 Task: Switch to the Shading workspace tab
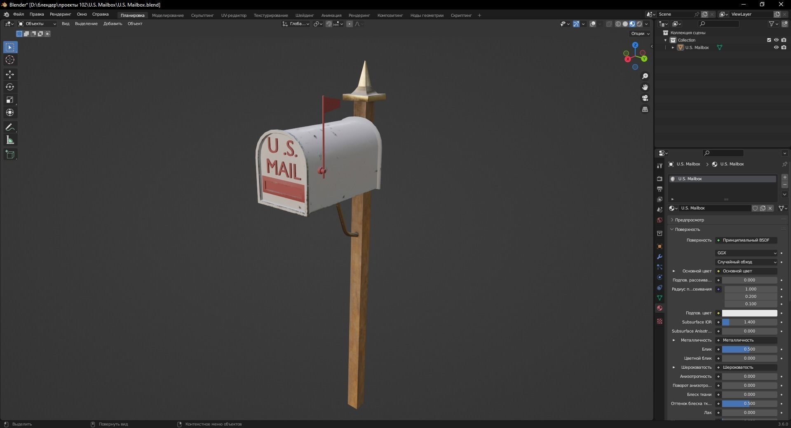click(x=305, y=15)
